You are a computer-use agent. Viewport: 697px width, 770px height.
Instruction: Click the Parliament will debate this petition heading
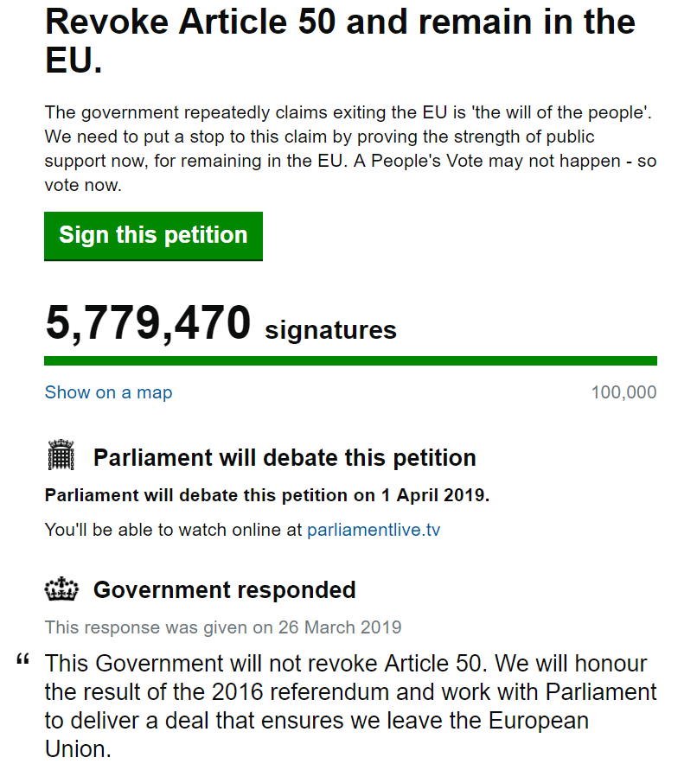pyautogui.click(x=285, y=458)
